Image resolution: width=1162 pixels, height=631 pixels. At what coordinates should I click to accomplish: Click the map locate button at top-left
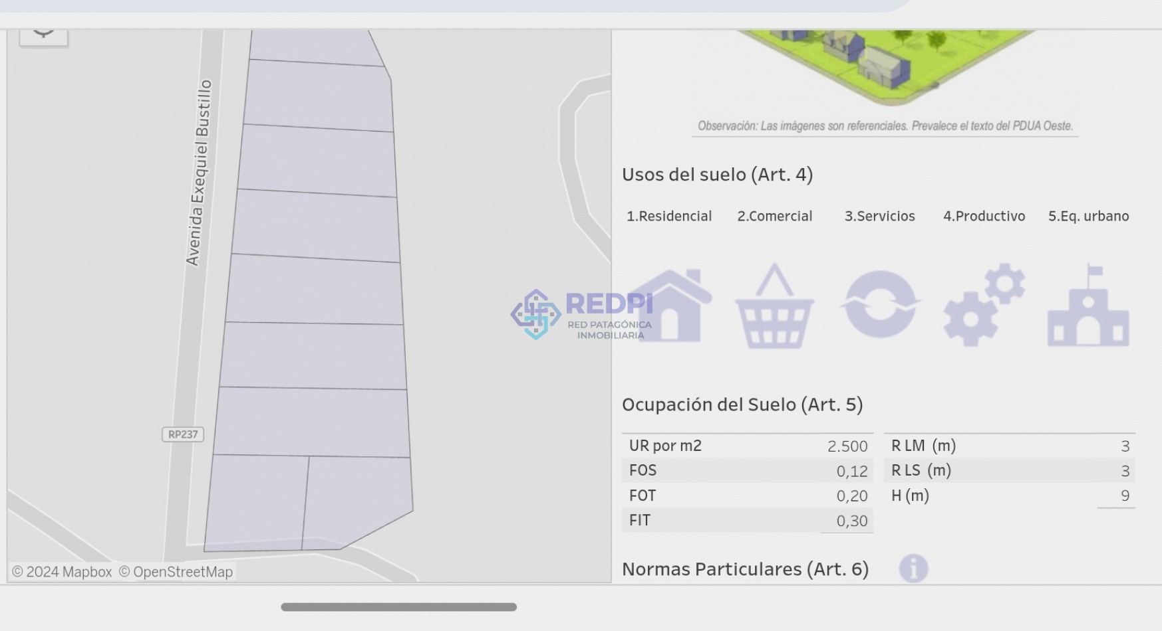44,33
